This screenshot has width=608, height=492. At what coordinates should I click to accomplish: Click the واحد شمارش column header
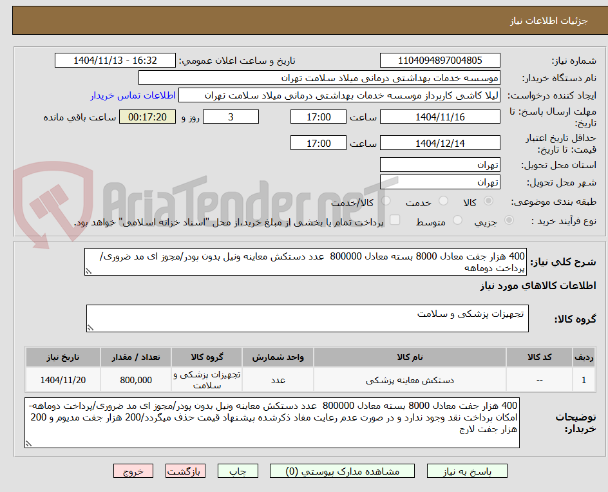pyautogui.click(x=278, y=357)
